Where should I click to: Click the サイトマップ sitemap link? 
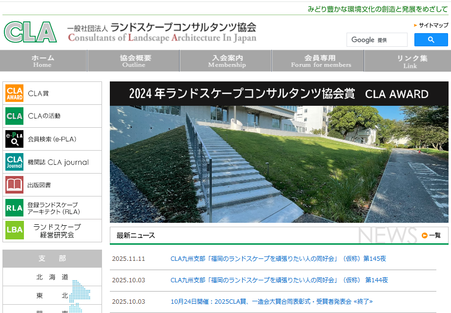[433, 25]
